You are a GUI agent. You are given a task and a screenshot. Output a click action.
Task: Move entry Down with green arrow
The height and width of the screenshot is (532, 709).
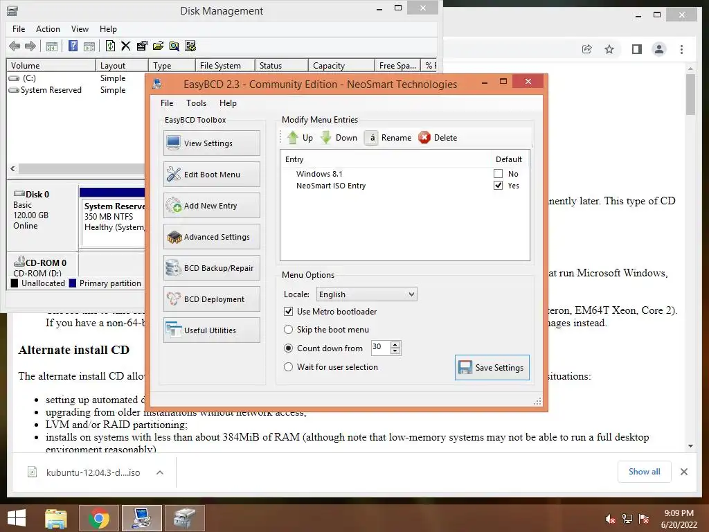pyautogui.click(x=339, y=138)
